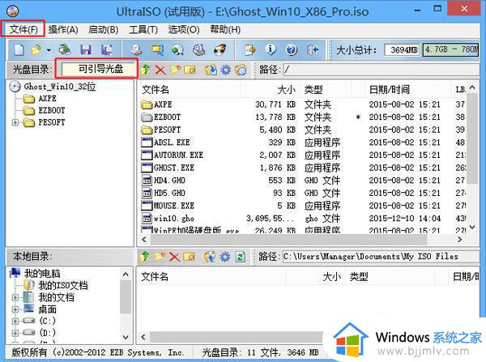Screen dimensions: 486x362
Task: Click the Add files toolbar icon
Action: [249, 49]
